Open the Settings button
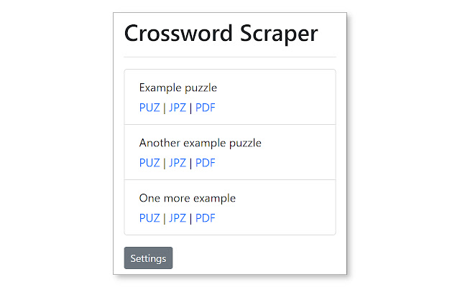 click(x=148, y=258)
